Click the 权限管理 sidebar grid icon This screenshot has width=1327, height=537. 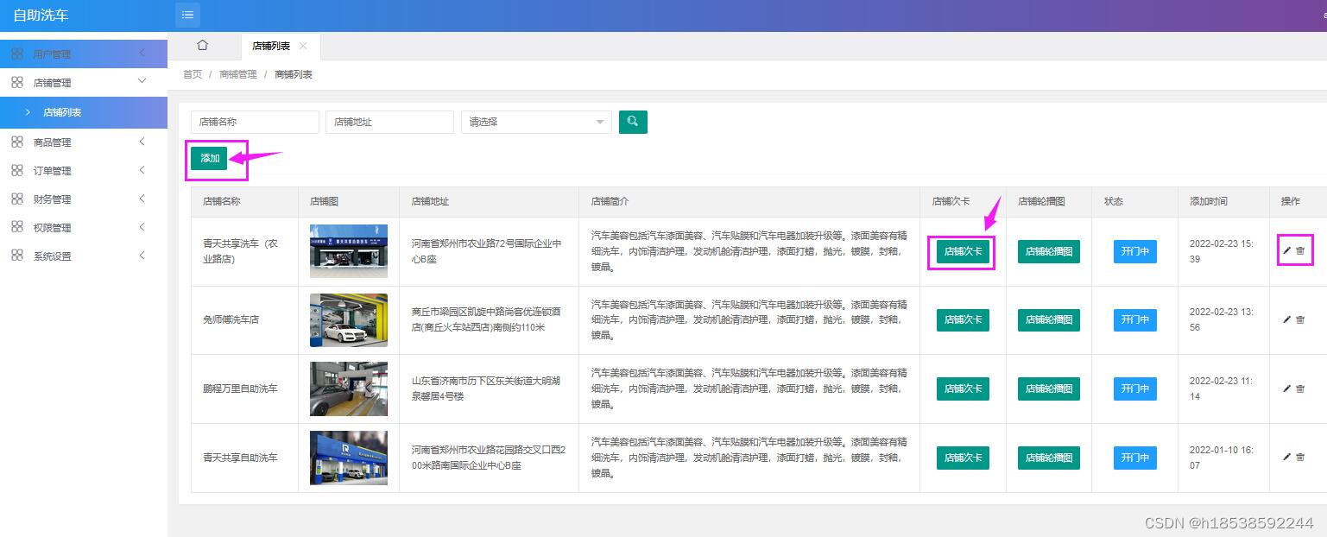coord(17,227)
